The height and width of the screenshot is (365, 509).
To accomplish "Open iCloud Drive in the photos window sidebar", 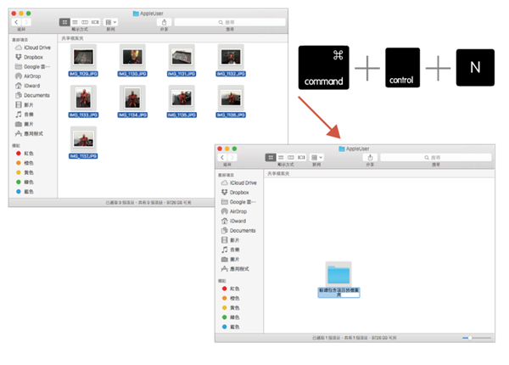I will click(33, 48).
